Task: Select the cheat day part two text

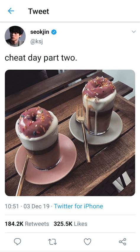Action: click(41, 58)
